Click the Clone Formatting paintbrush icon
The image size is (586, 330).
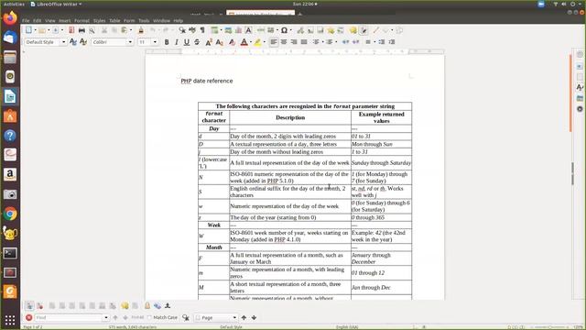[141, 30]
